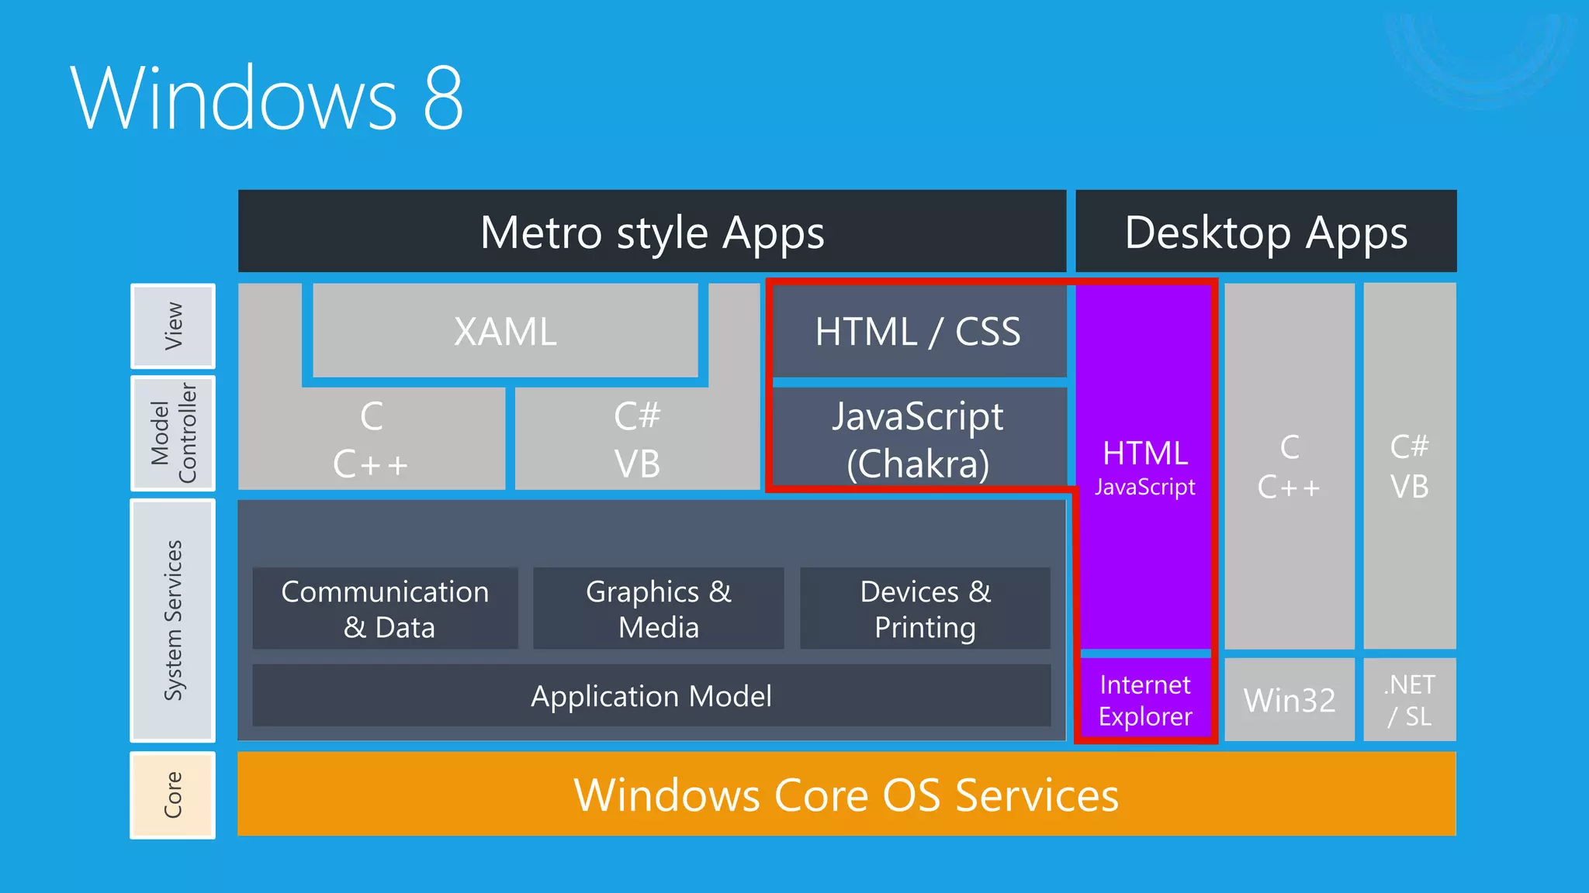
Task: Select the Devices & Printing block
Action: [925, 609]
